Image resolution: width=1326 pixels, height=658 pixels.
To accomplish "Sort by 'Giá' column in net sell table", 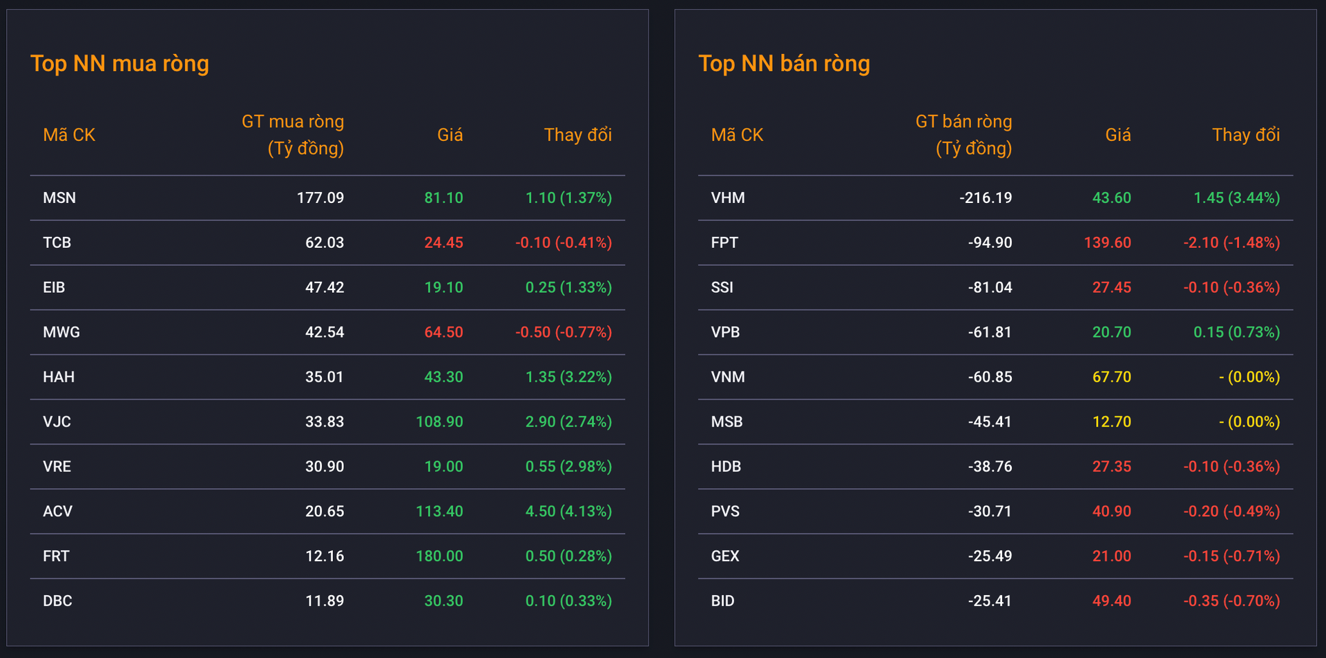I will (x=1118, y=135).
